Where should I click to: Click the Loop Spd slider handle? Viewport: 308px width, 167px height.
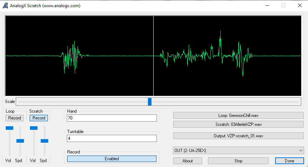[20, 141]
